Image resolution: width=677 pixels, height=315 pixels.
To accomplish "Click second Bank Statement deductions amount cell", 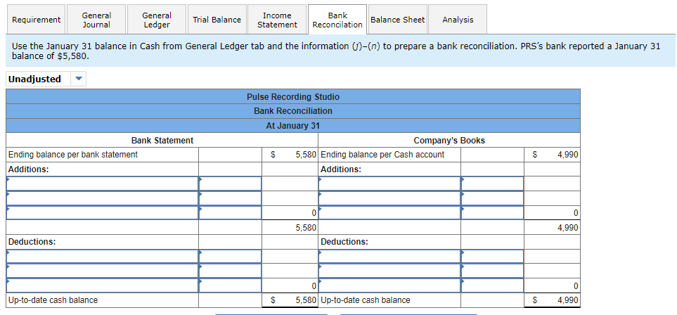I will point(230,271).
